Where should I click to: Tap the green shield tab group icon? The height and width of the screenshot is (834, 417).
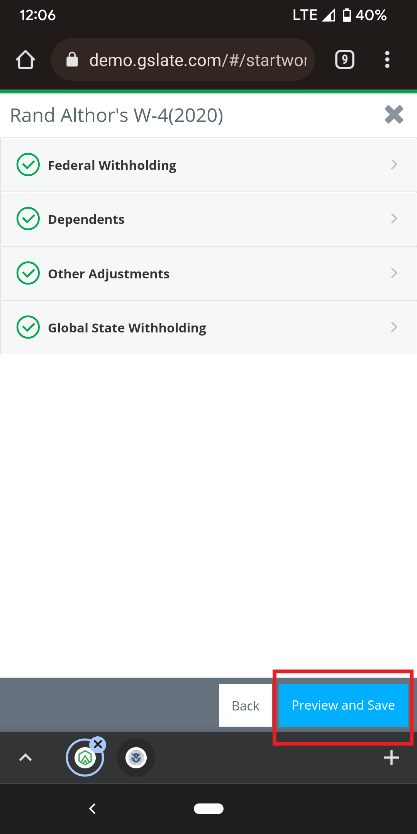[85, 758]
